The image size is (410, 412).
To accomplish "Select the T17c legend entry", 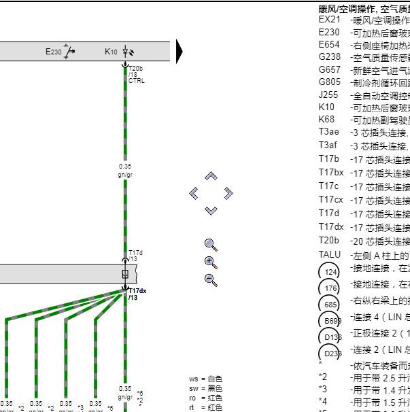I will (x=364, y=186).
